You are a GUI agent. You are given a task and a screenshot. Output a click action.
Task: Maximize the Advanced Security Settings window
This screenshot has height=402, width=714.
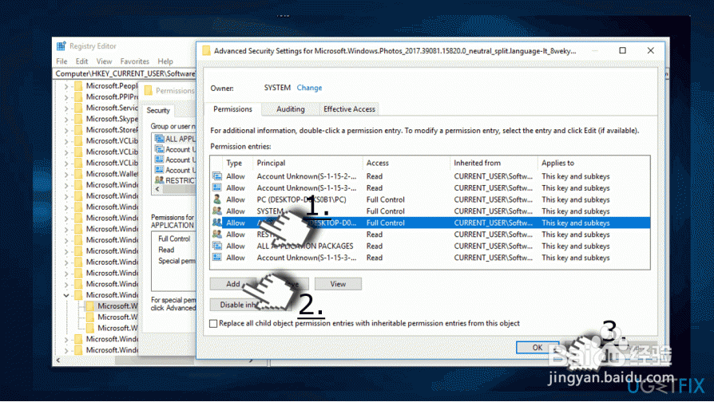[622, 50]
